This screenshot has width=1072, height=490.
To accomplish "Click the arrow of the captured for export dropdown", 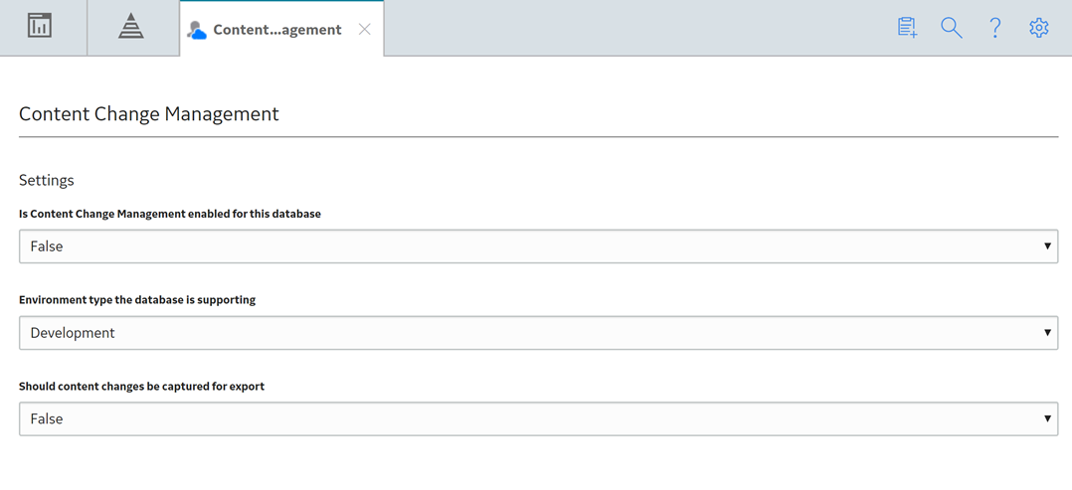I will pyautogui.click(x=1047, y=418).
